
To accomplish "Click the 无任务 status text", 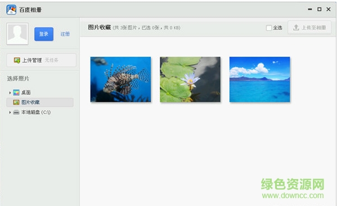I will coord(51,60).
